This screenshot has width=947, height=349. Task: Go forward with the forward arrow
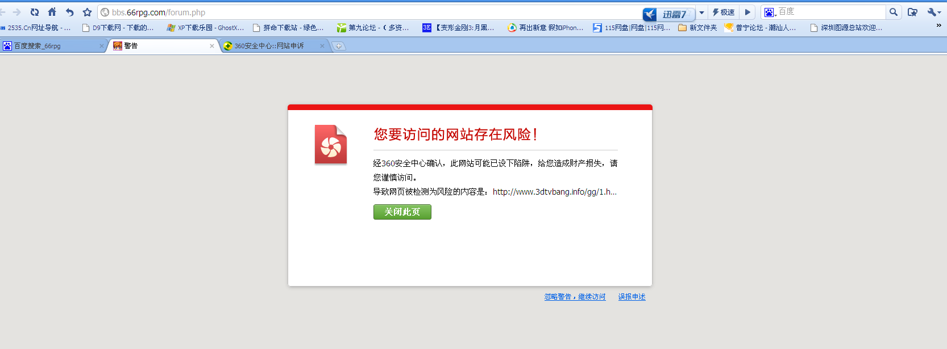pos(16,12)
